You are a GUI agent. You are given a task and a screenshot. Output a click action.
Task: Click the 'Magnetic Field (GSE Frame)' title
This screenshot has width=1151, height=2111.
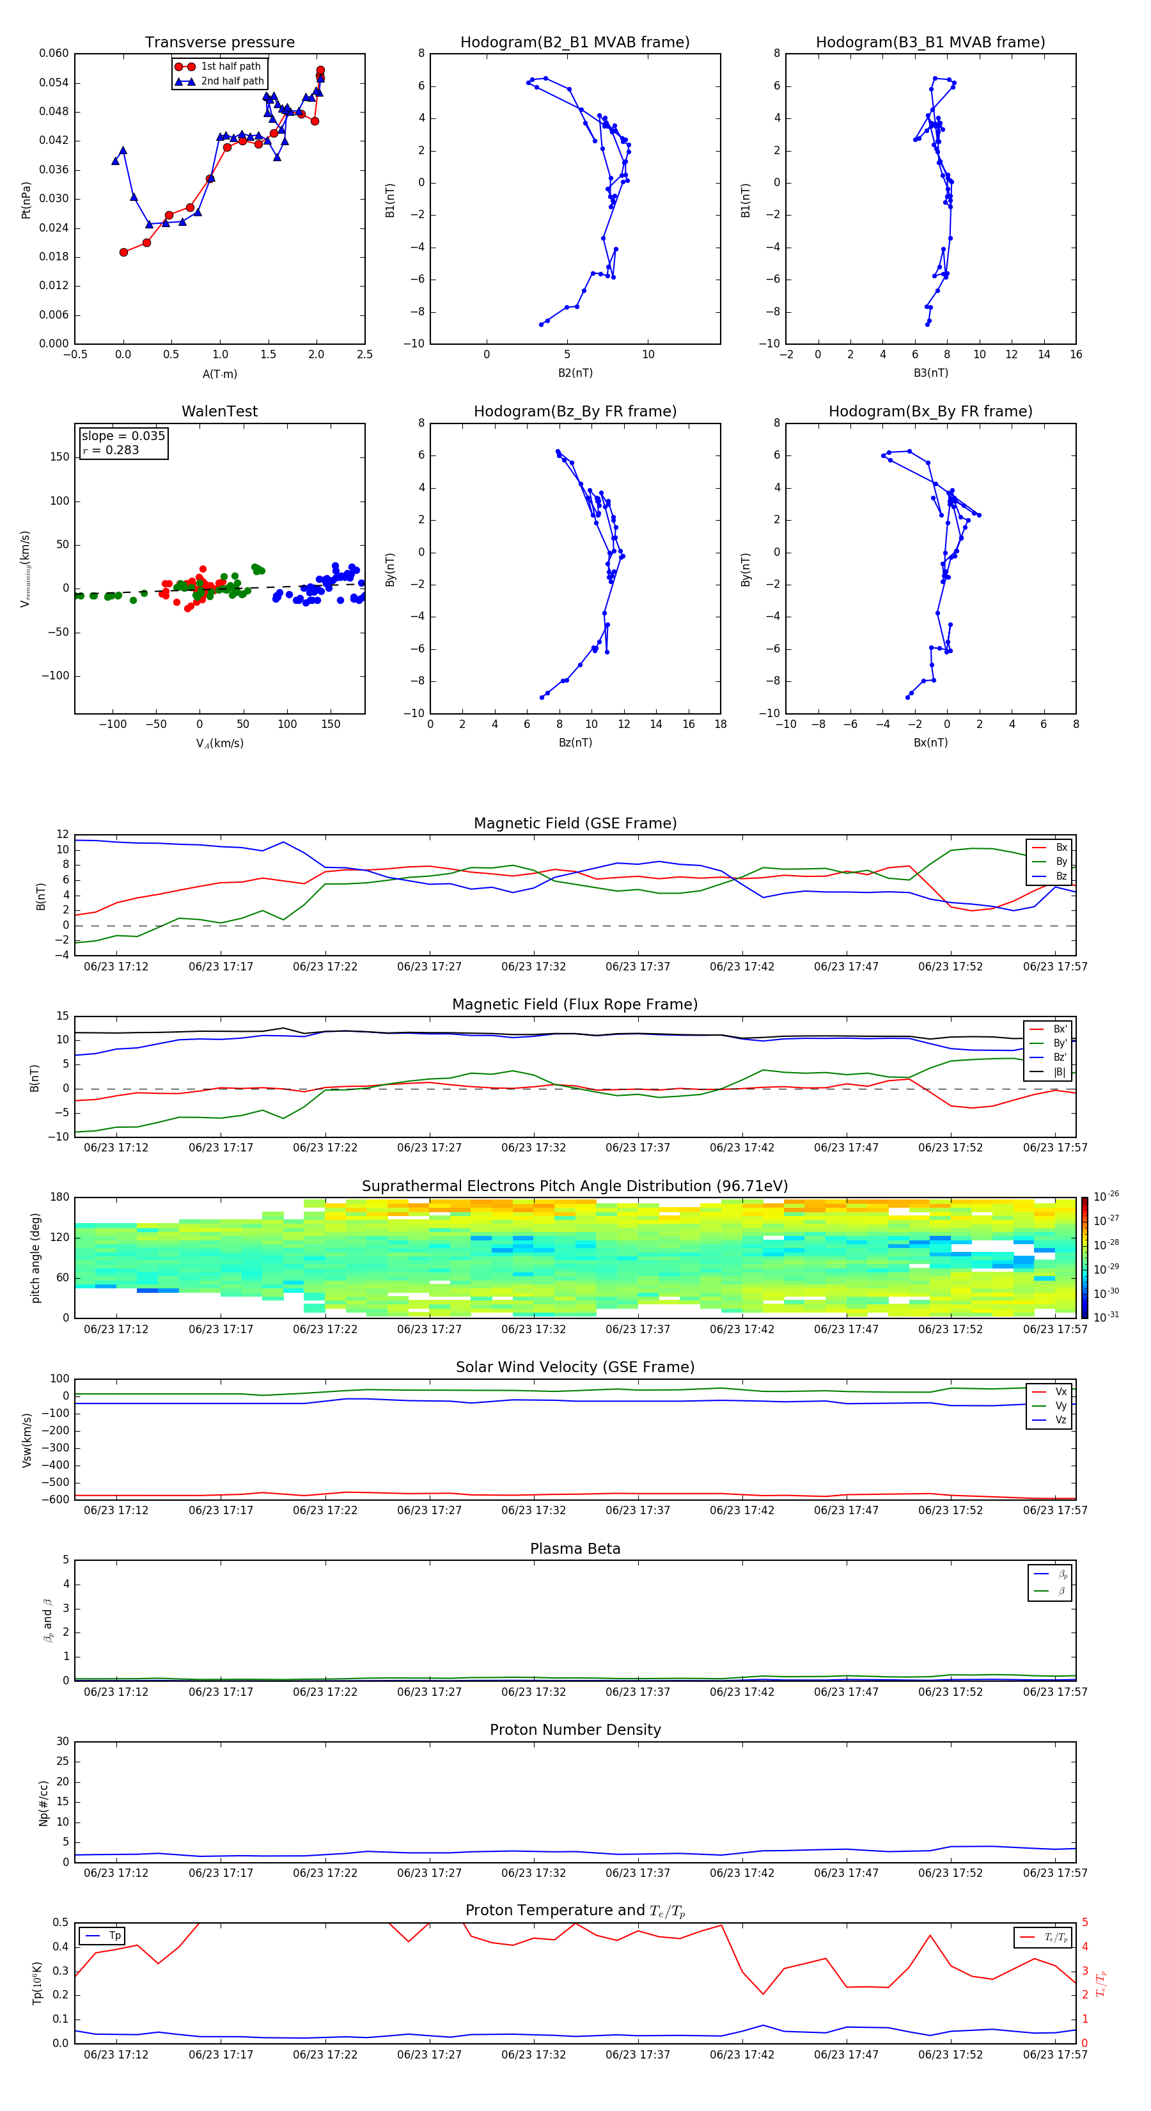pyautogui.click(x=575, y=823)
